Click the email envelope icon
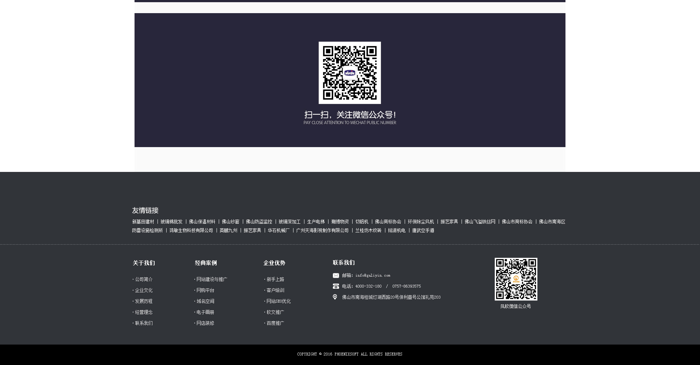Viewport: 700px width, 365px height. [x=336, y=276]
